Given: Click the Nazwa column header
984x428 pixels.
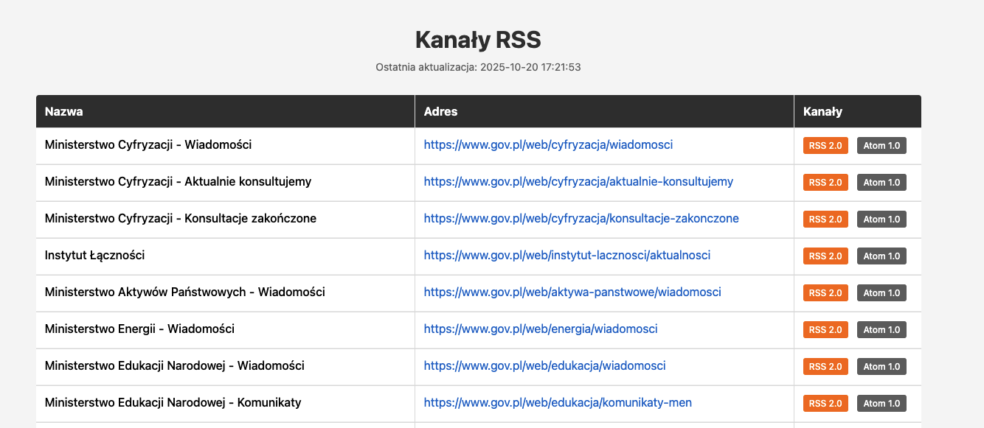Looking at the screenshot, I should point(64,112).
